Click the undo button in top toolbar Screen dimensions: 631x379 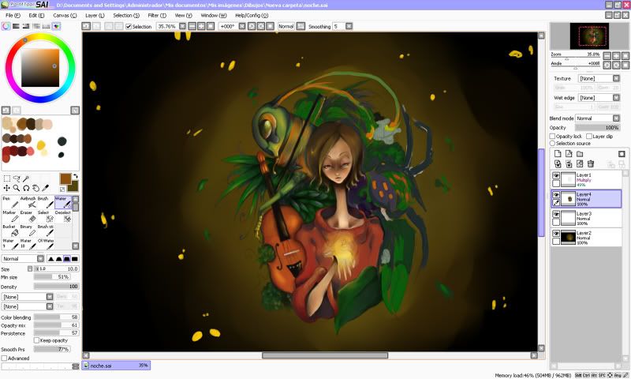pyautogui.click(x=86, y=26)
